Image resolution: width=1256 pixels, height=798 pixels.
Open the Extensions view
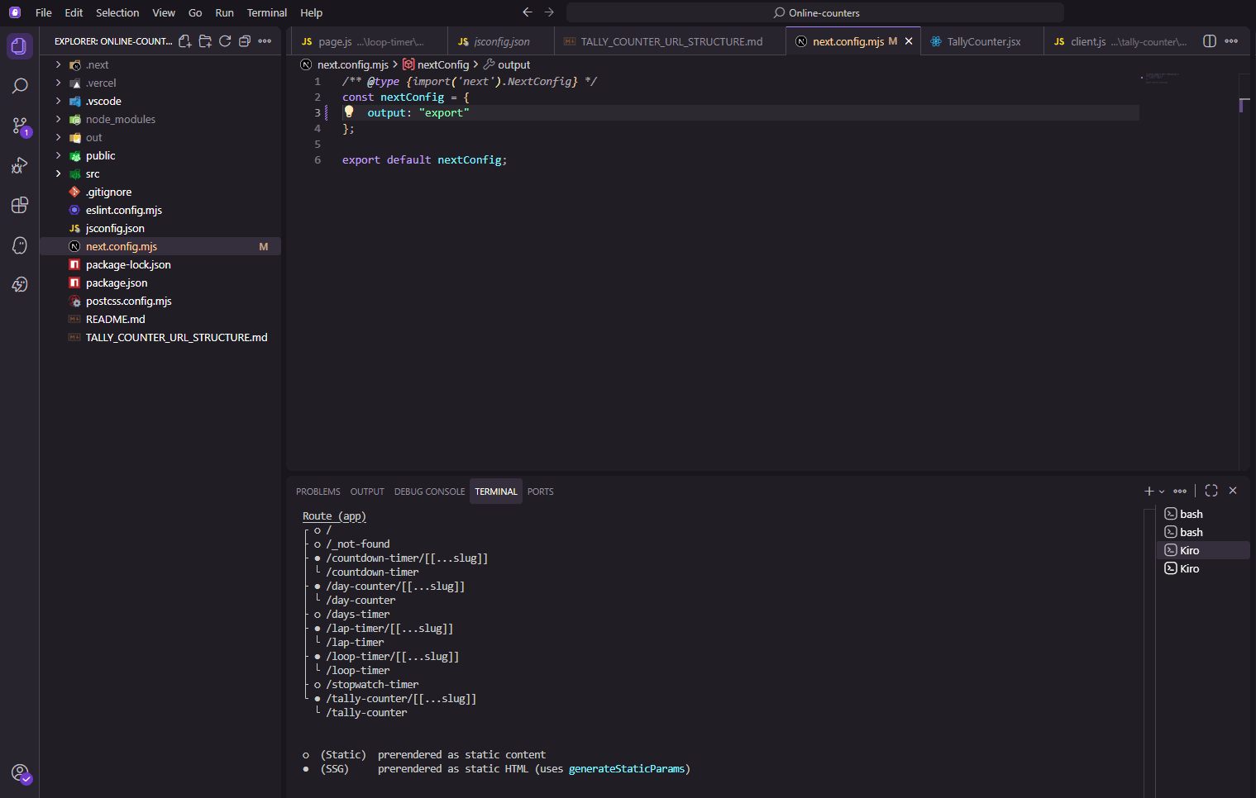point(20,205)
